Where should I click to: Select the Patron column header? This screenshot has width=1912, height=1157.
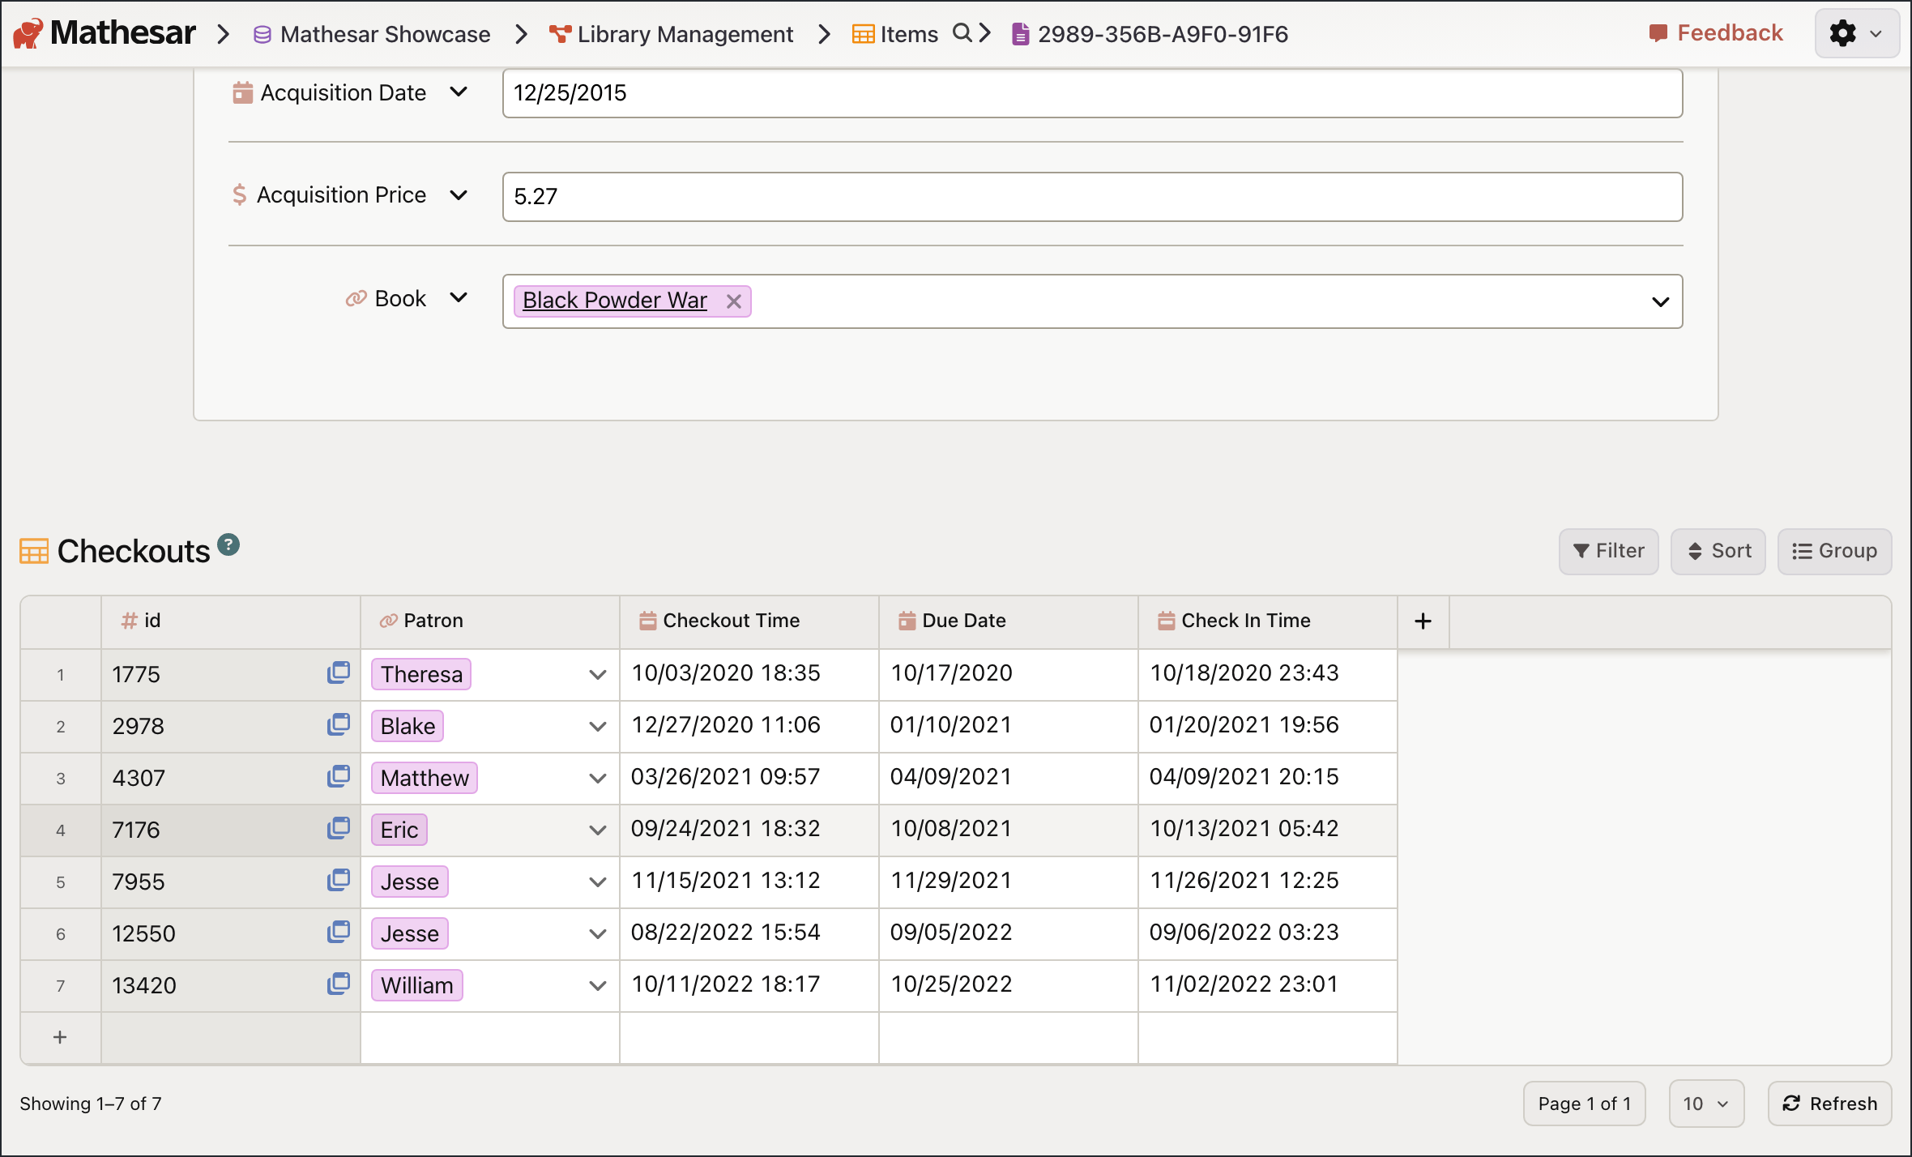pos(490,621)
